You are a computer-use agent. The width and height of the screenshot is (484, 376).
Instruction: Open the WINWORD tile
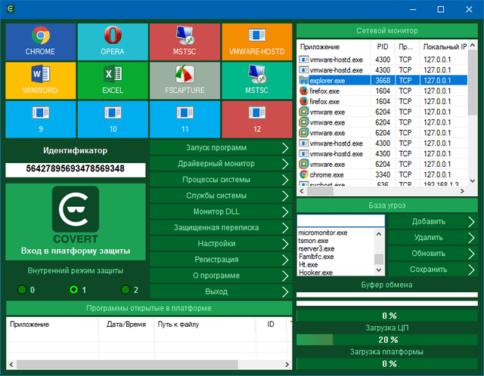tap(40, 79)
